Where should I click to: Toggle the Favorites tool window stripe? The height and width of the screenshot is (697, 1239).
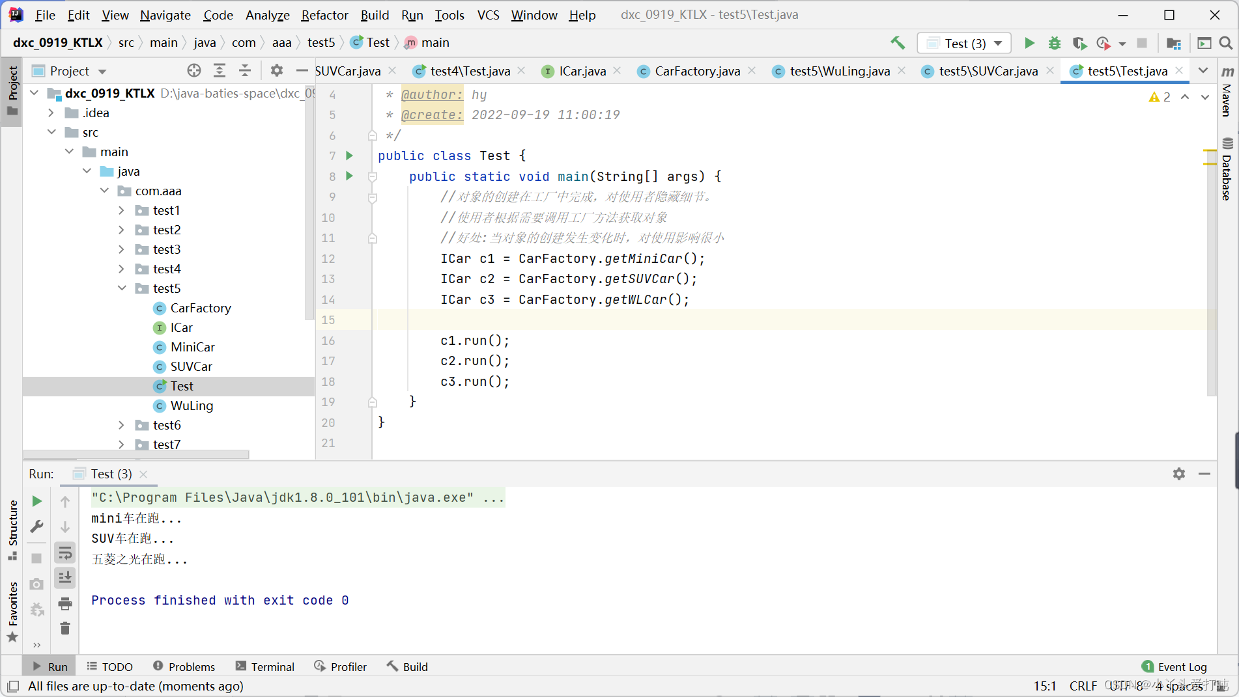(x=12, y=612)
